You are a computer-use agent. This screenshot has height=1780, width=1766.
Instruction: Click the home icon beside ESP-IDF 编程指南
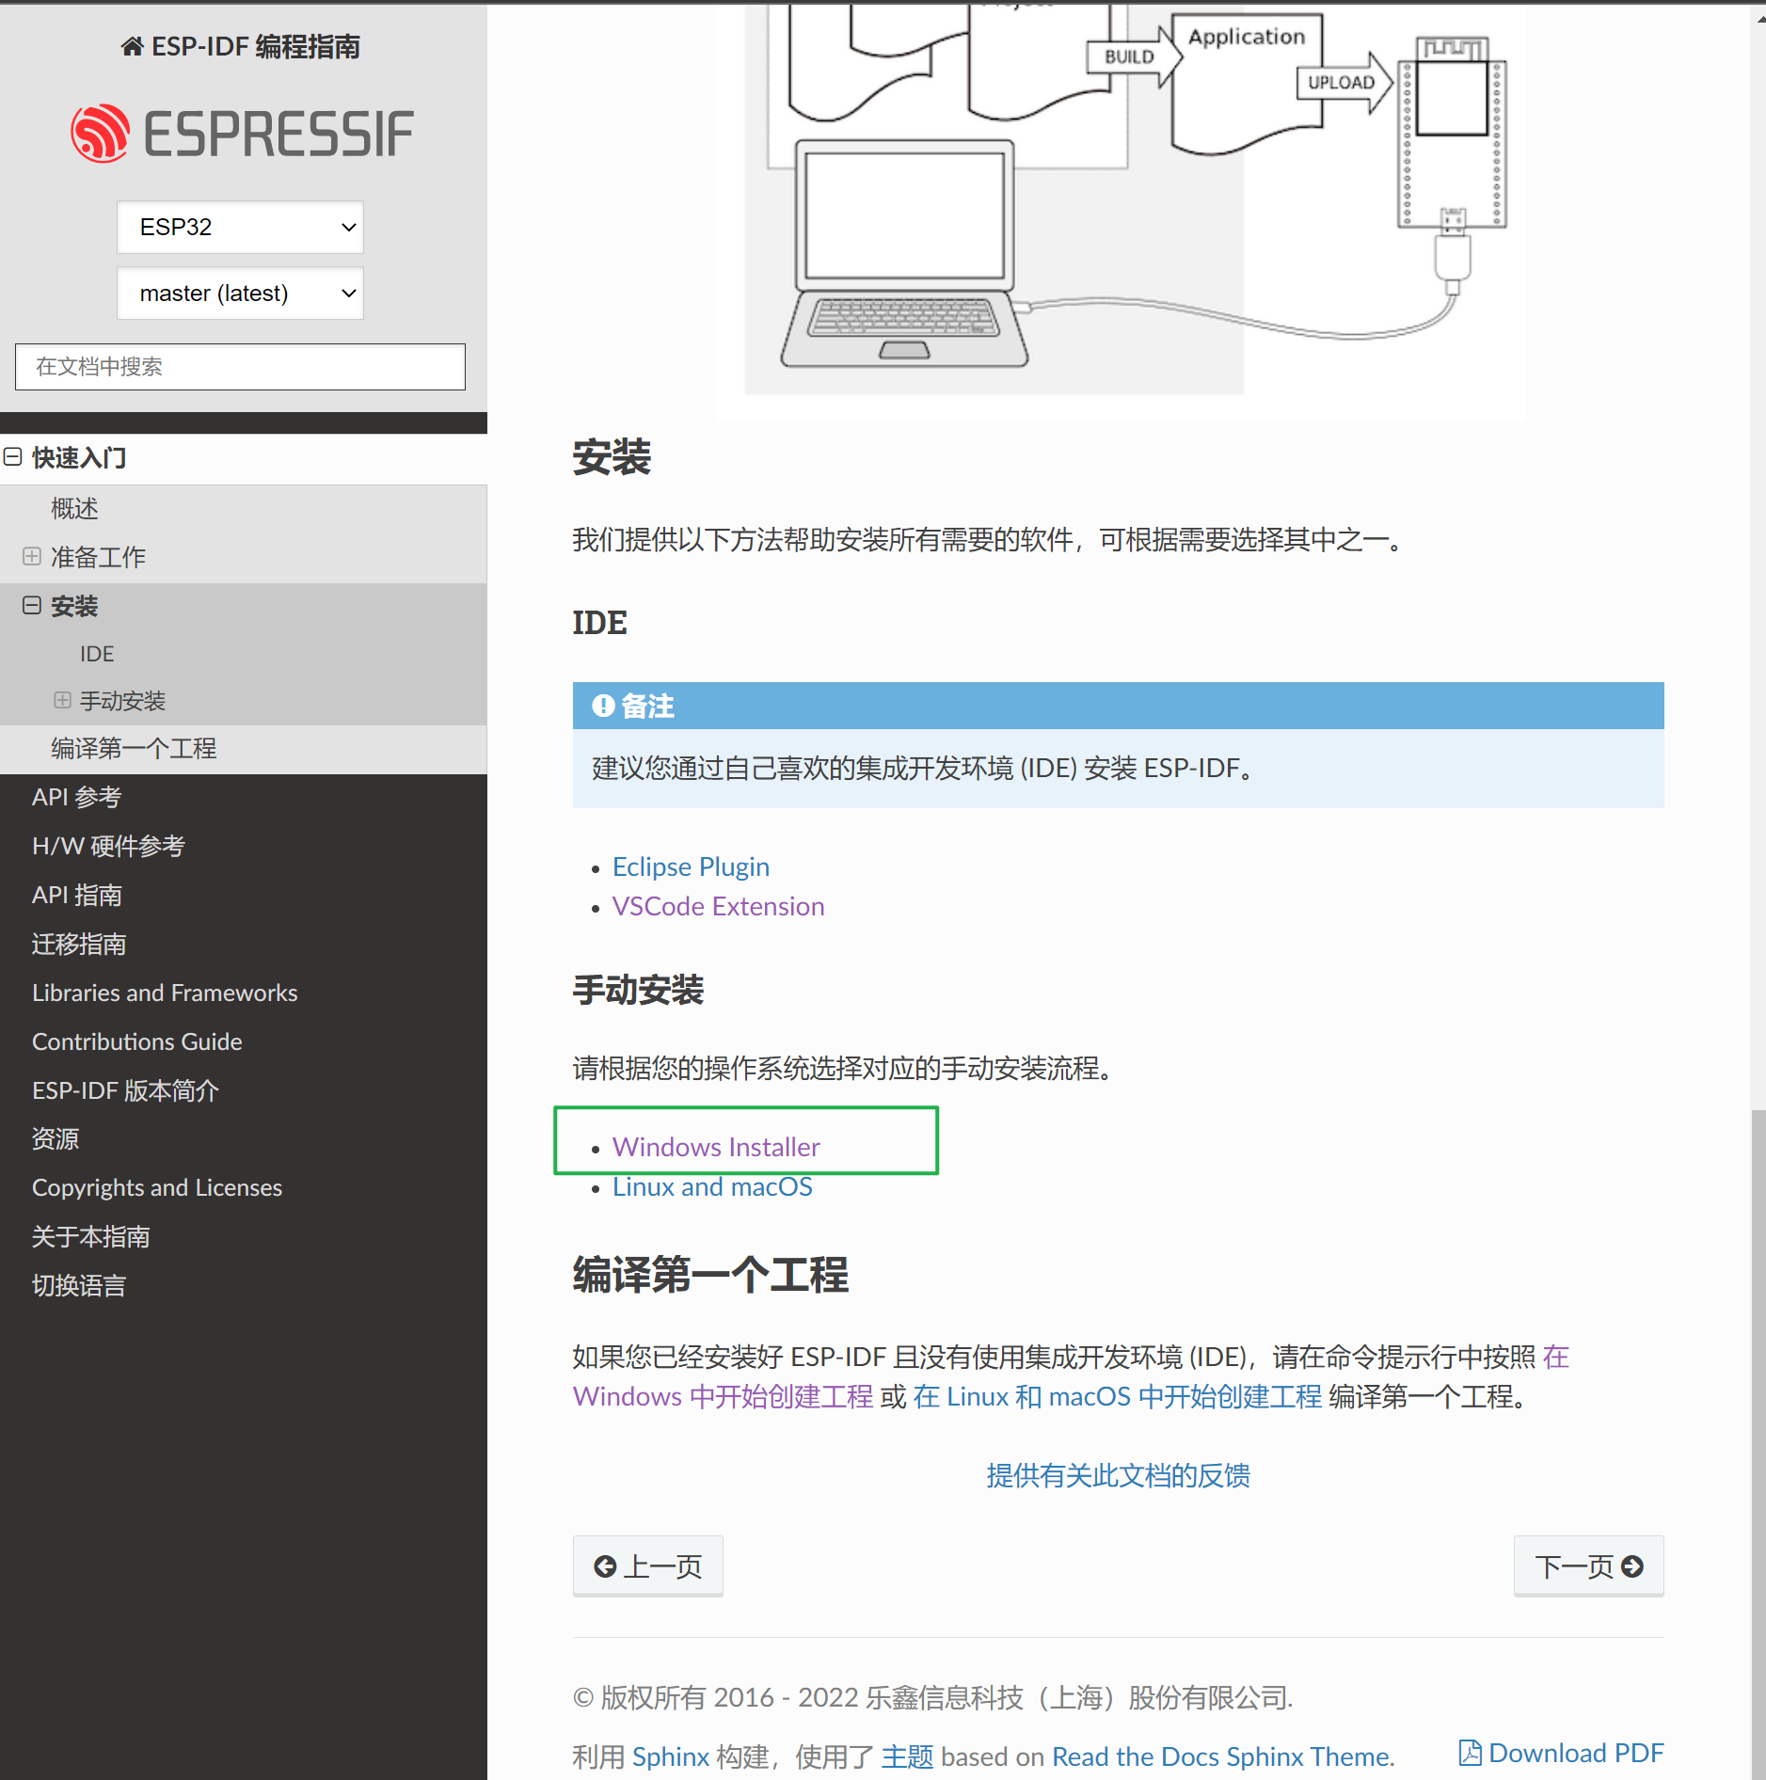(x=131, y=46)
